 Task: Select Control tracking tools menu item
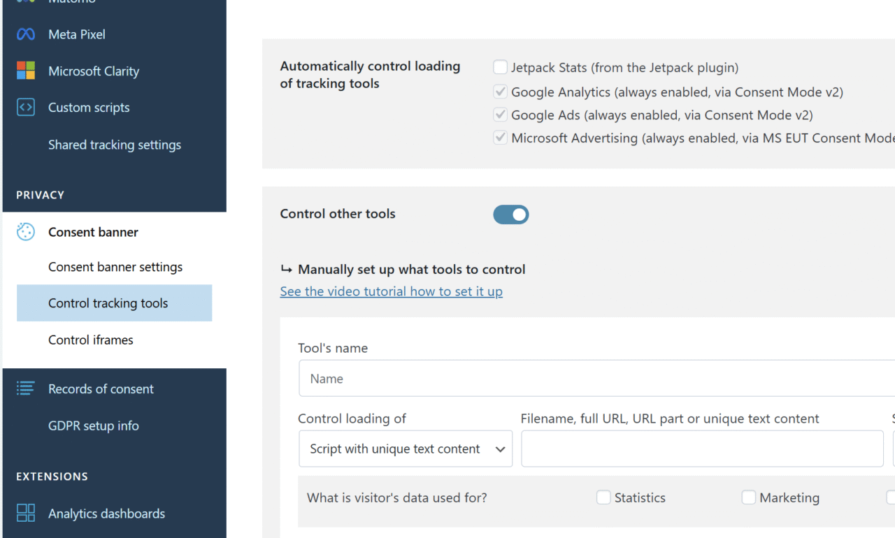click(x=108, y=303)
